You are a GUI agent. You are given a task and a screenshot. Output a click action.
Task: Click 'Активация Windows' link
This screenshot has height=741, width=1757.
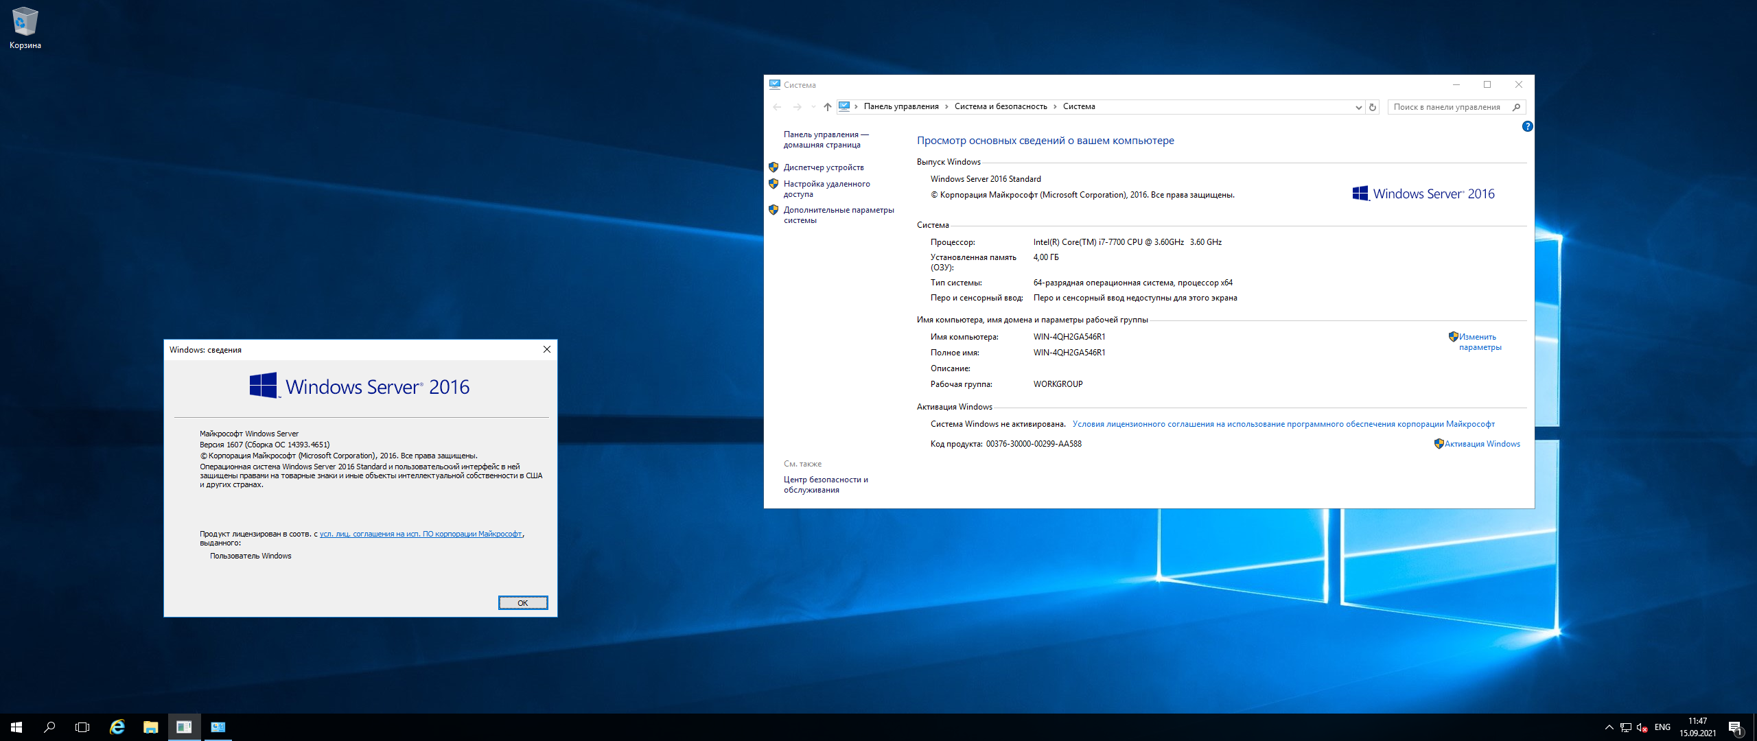pyautogui.click(x=1482, y=444)
